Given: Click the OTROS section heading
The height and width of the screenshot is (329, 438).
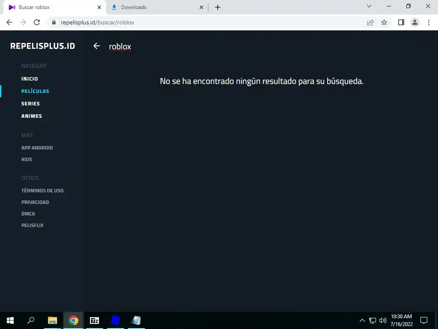Looking at the screenshot, I should (x=30, y=178).
